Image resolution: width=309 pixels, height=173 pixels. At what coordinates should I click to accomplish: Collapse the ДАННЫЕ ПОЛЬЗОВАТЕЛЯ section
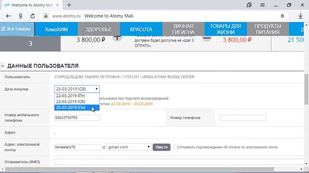tap(2, 66)
